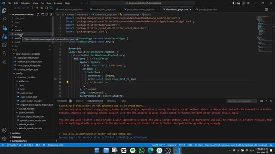Expand the OUTLINE section
The image size is (275, 154).
(x=16, y=133)
